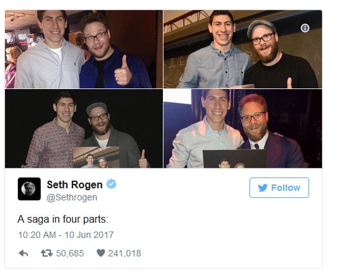Open the Seth Rogen display name link
The image size is (355, 278).
74,184
